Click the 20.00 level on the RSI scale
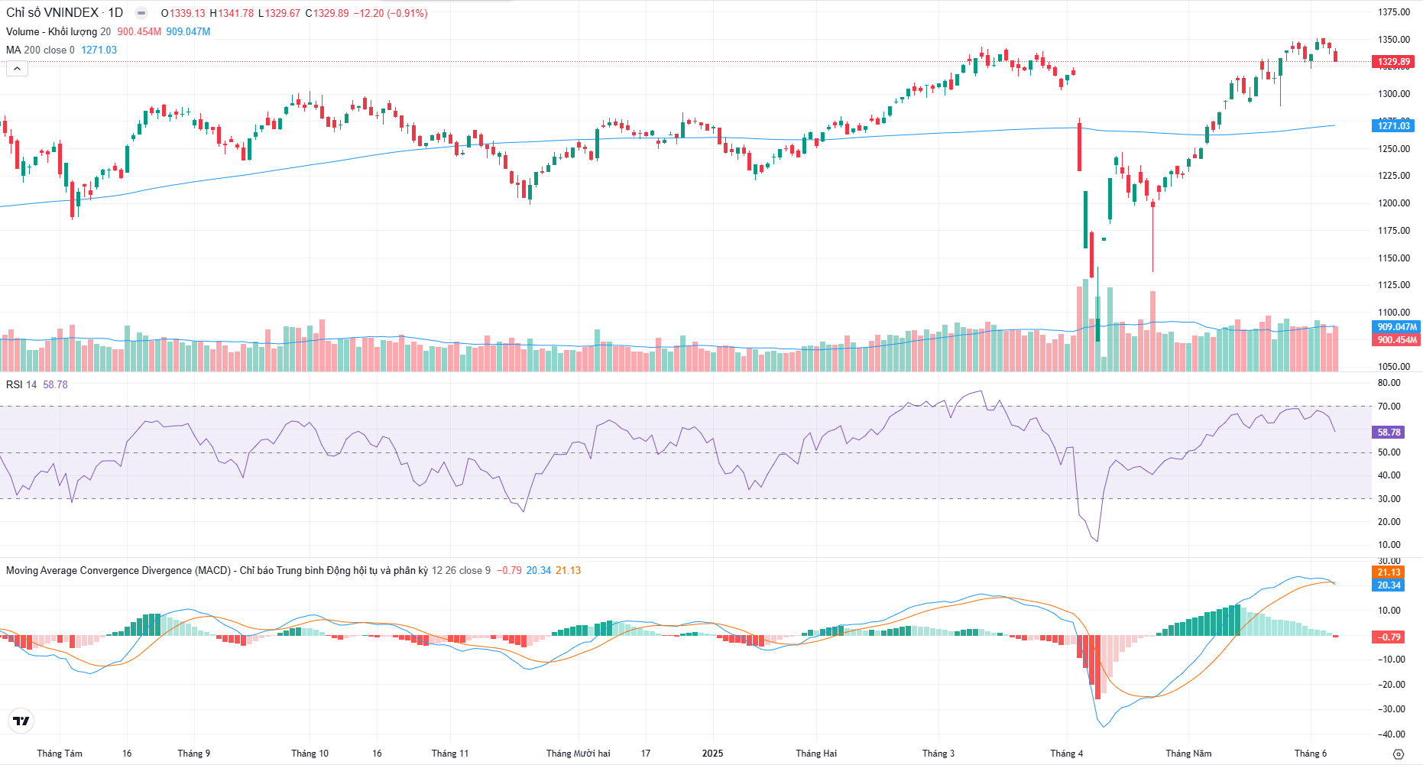 click(1389, 522)
